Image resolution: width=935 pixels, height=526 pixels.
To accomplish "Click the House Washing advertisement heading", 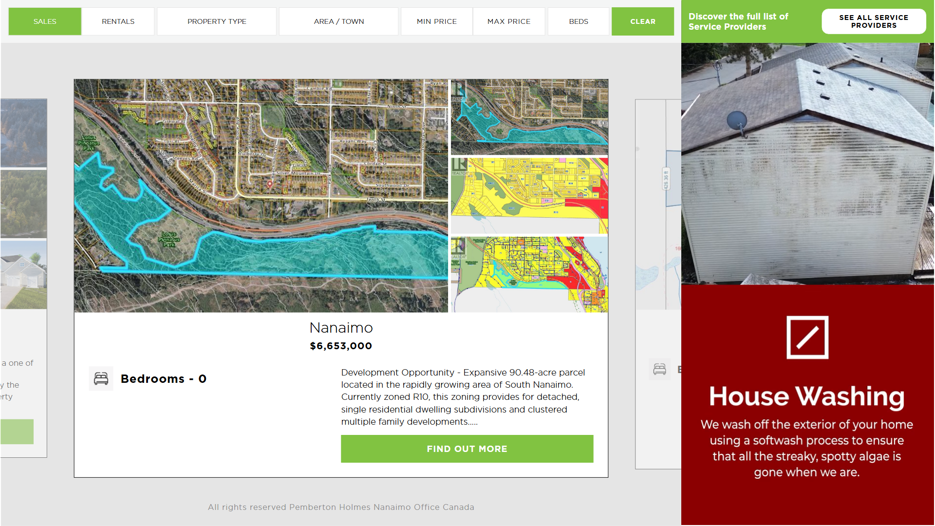I will pos(806,396).
